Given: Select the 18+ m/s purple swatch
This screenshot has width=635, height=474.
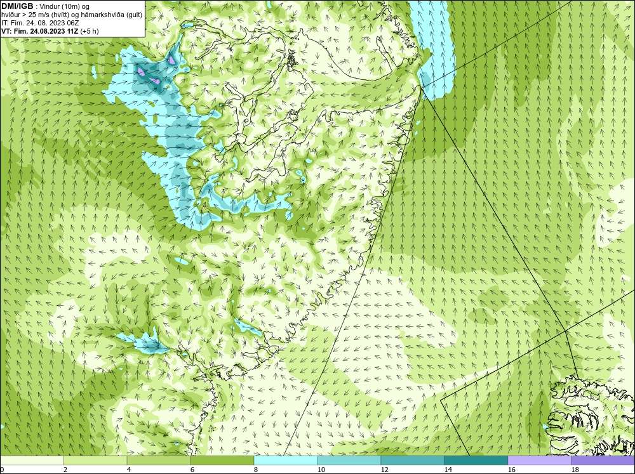Looking at the screenshot, I should (x=603, y=461).
